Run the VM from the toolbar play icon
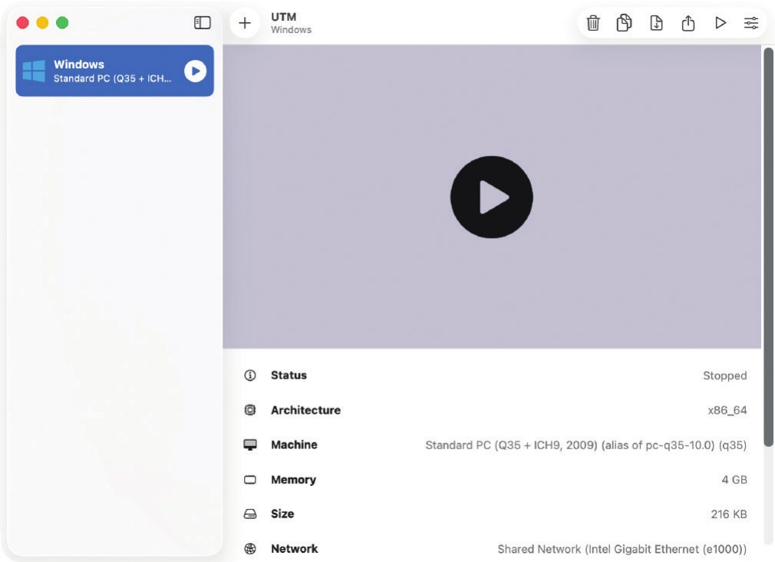This screenshot has height=562, width=775. [x=721, y=23]
